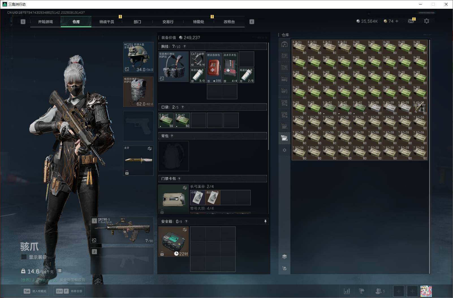
Task: Select the 简易携行弹挂 chest rig
Action: 174,67
